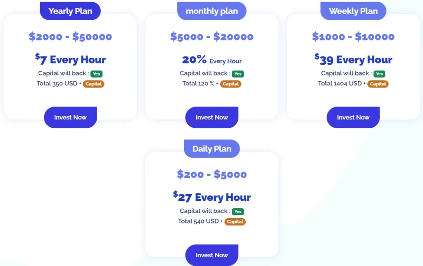Screen dimensions: 423x266
Task: Click the $5000 - $20000 price range
Action: 211,37
